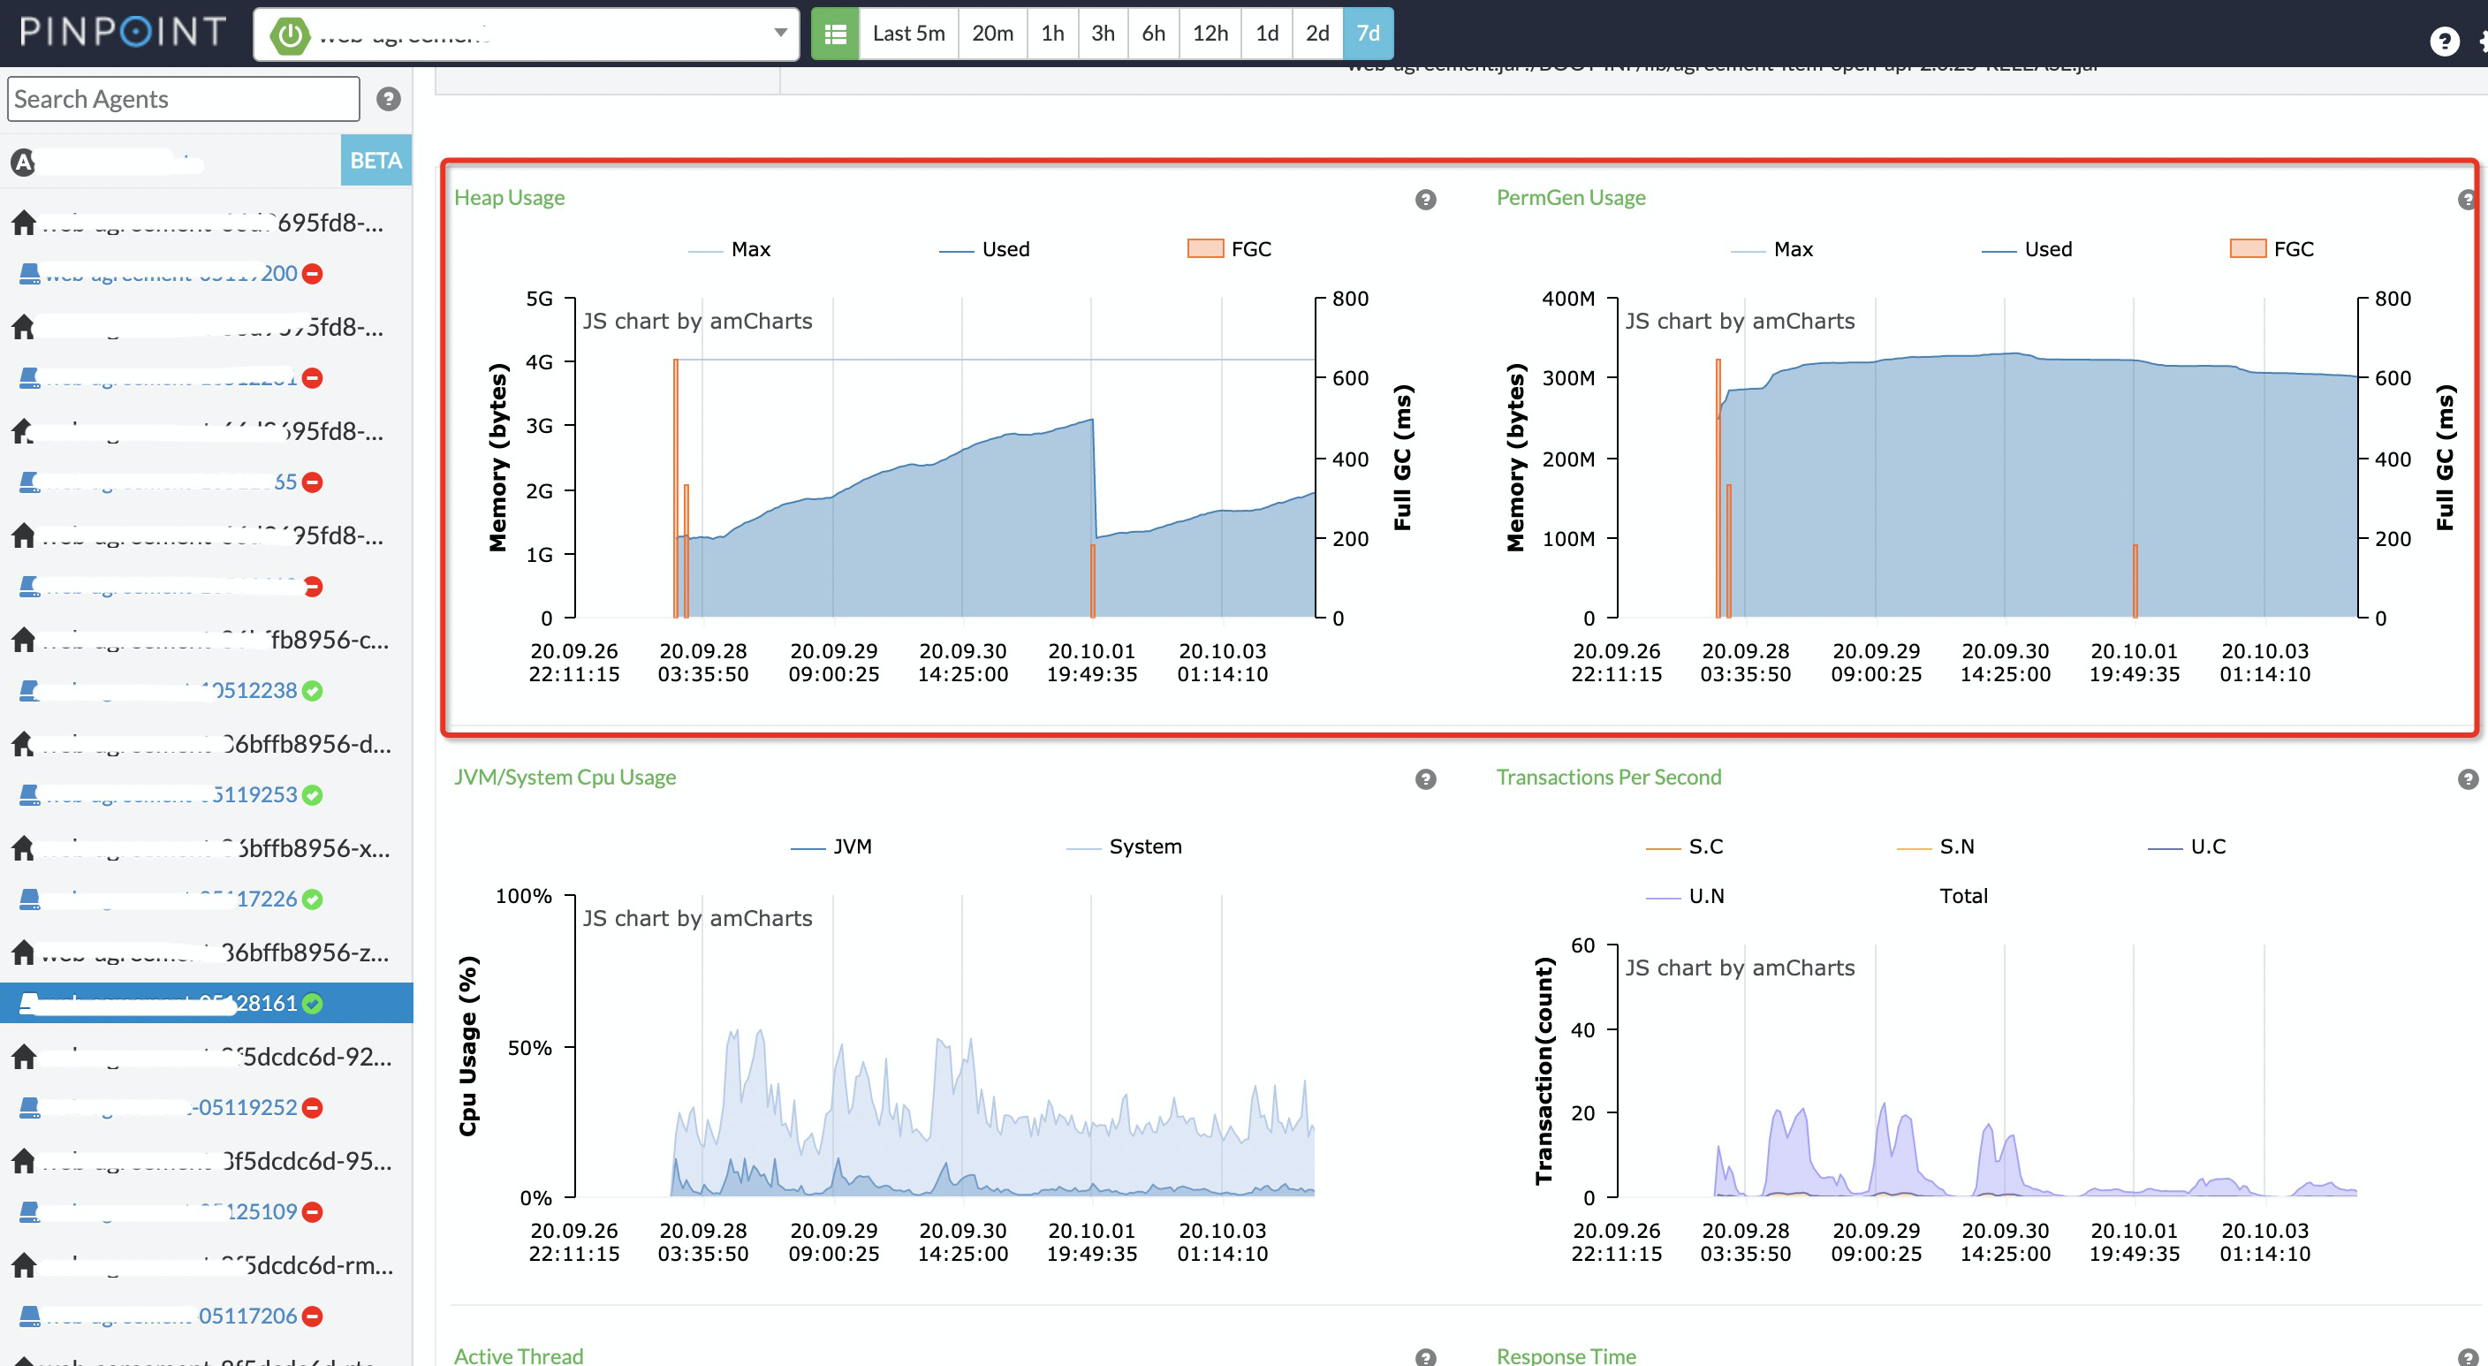2488x1366 pixels.
Task: Click green status icon of agent 17226
Action: pos(312,899)
